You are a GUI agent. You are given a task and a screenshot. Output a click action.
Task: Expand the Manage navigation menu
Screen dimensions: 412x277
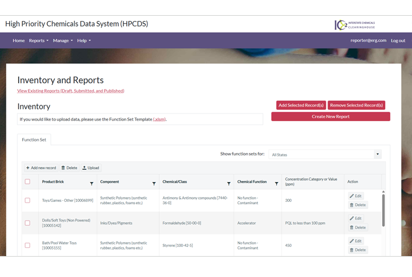click(x=62, y=41)
